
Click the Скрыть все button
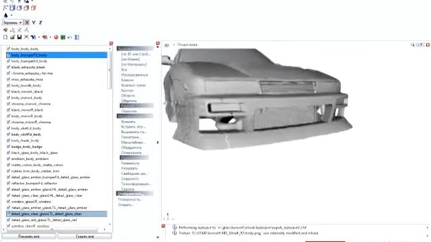click(85, 236)
